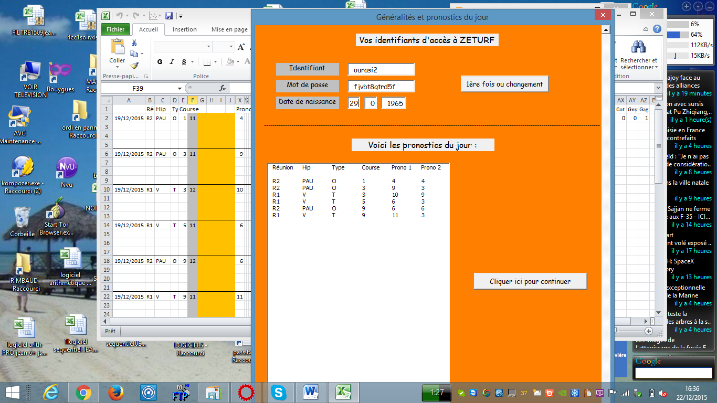Click the fx insert function icon

[x=223, y=88]
